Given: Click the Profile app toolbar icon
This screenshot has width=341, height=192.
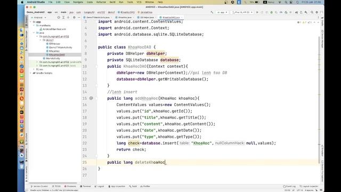Looking at the screenshot, I should (x=281, y=12).
